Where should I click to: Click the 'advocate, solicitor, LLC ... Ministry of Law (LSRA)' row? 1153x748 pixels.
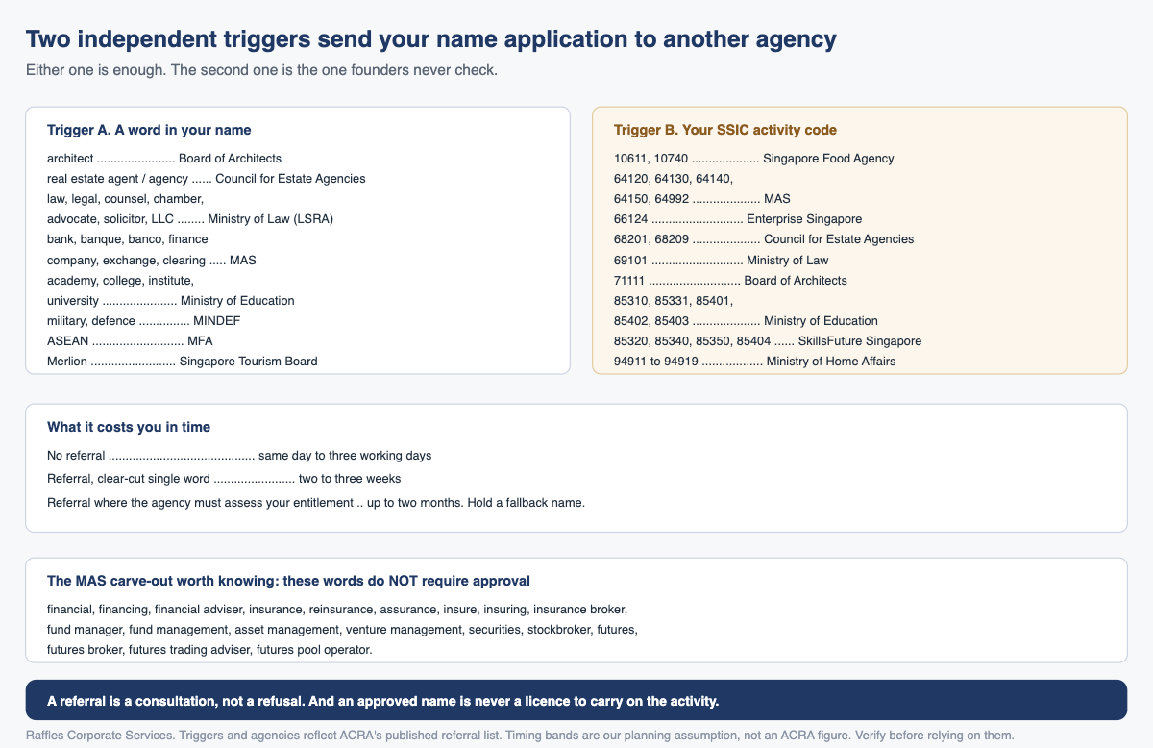click(190, 218)
